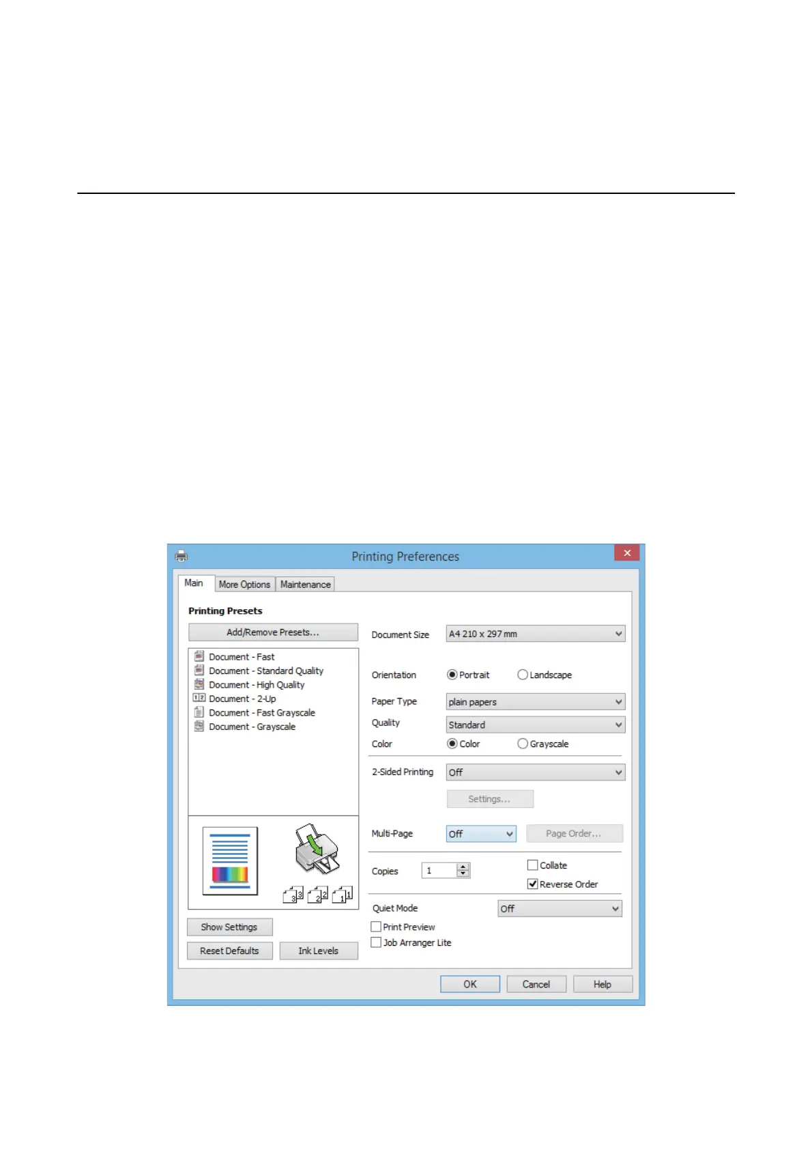Image resolution: width=812 pixels, height=1150 pixels.
Task: Select the Color printing option
Action: coord(452,744)
